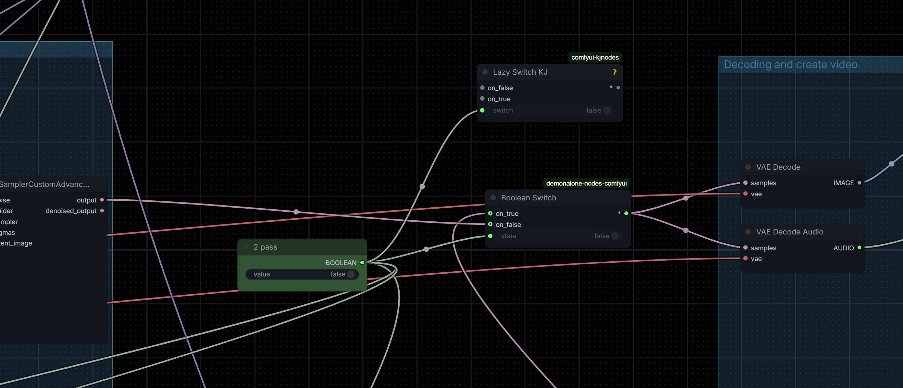Click the demonalone-nodes-comfyui badge
The image size is (903, 388).
coord(586,183)
